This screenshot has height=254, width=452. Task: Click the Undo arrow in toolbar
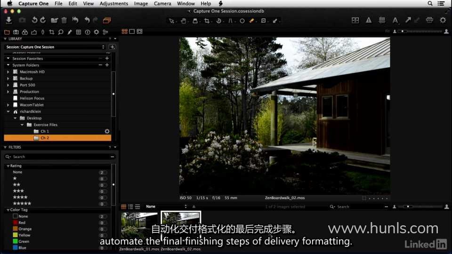87,20
